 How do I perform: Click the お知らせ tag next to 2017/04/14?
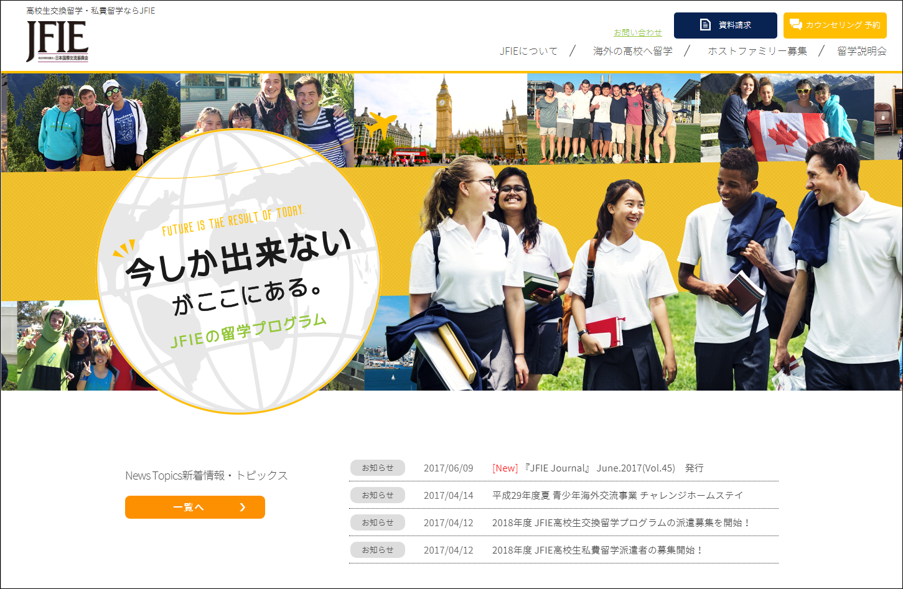(377, 495)
